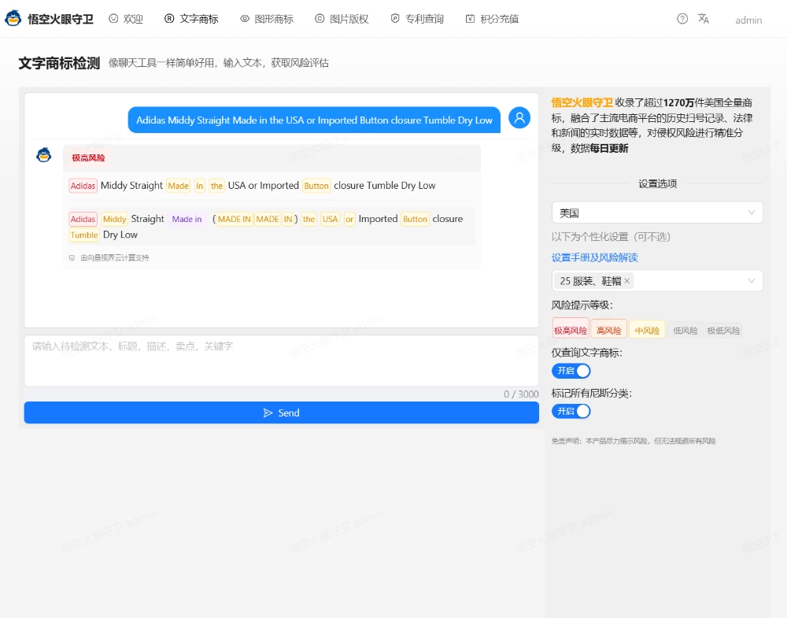
Task: Click the Tumble tag in second result
Action: [x=84, y=235]
